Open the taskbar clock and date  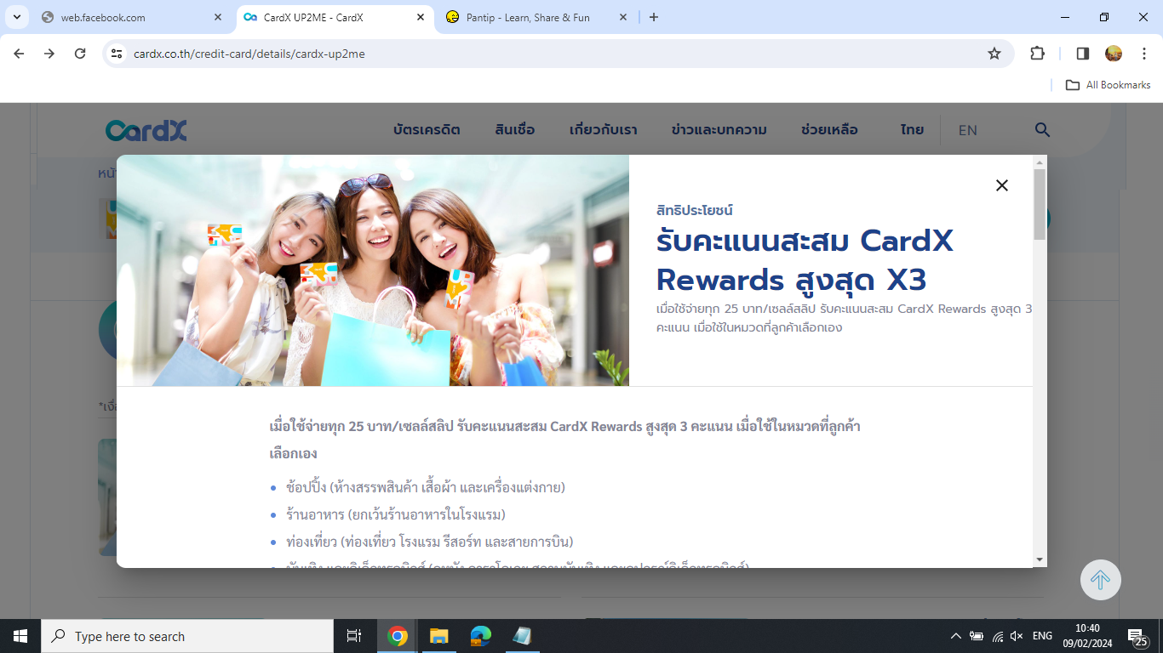coord(1087,636)
